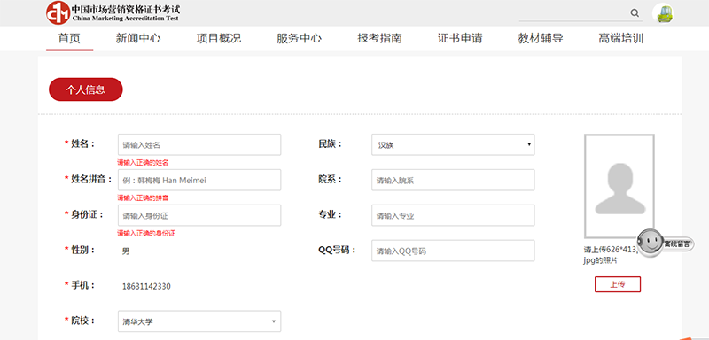Click the error text 请输入正确的拼音
Image resolution: width=709 pixels, height=340 pixels.
click(143, 197)
